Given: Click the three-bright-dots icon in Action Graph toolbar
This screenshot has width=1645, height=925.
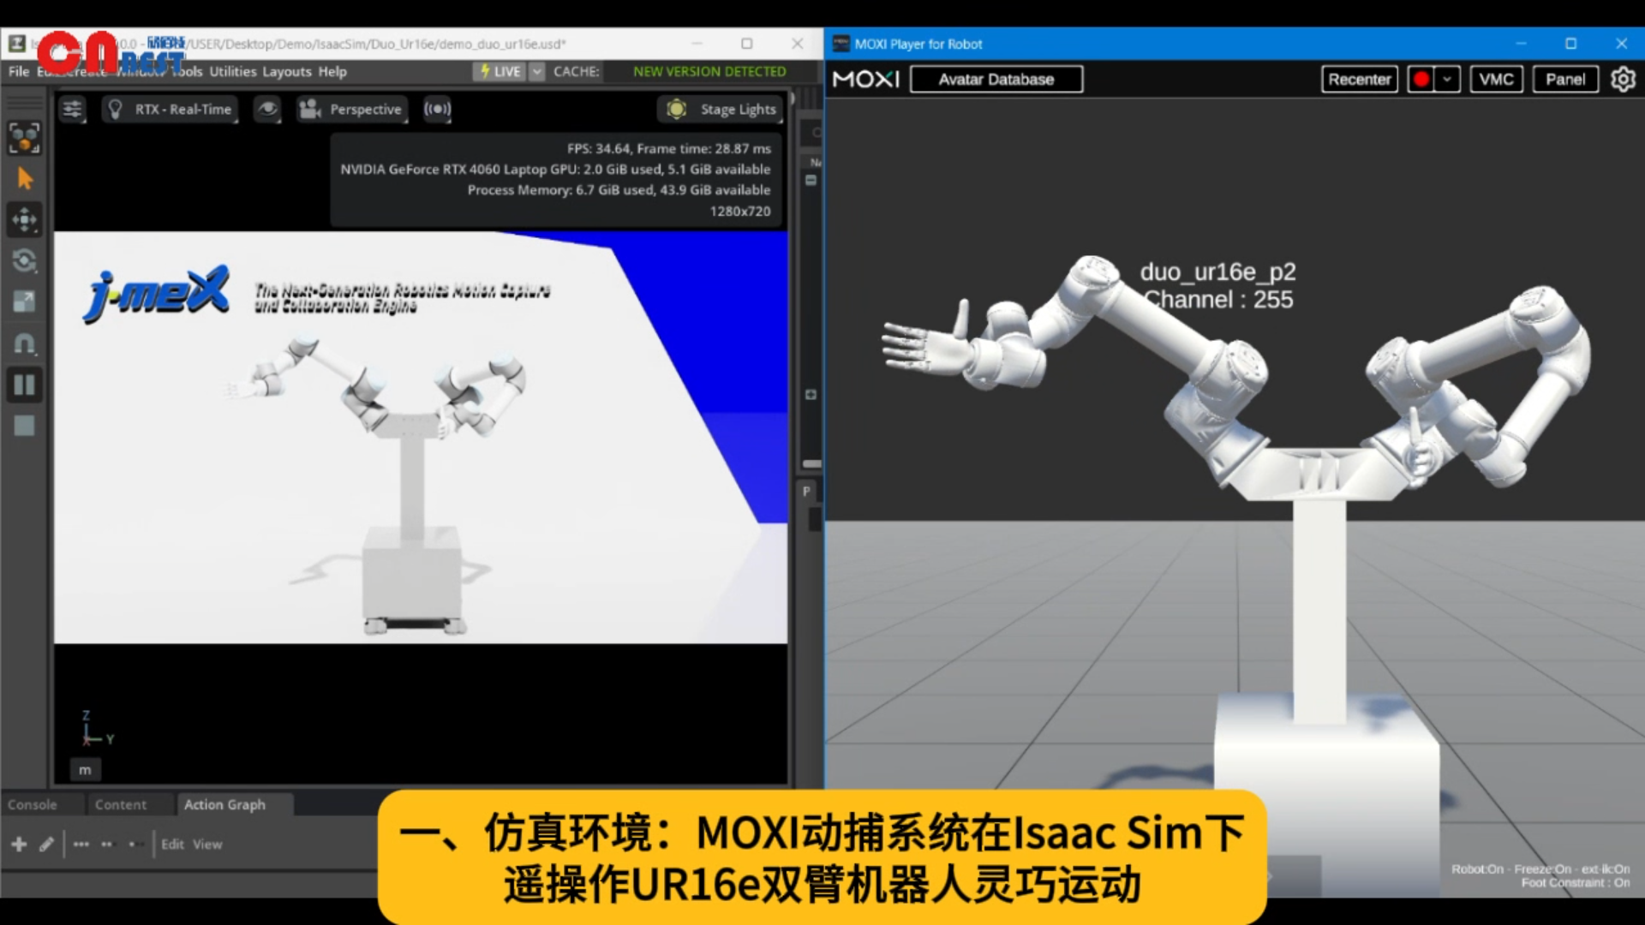Looking at the screenshot, I should [x=81, y=844].
